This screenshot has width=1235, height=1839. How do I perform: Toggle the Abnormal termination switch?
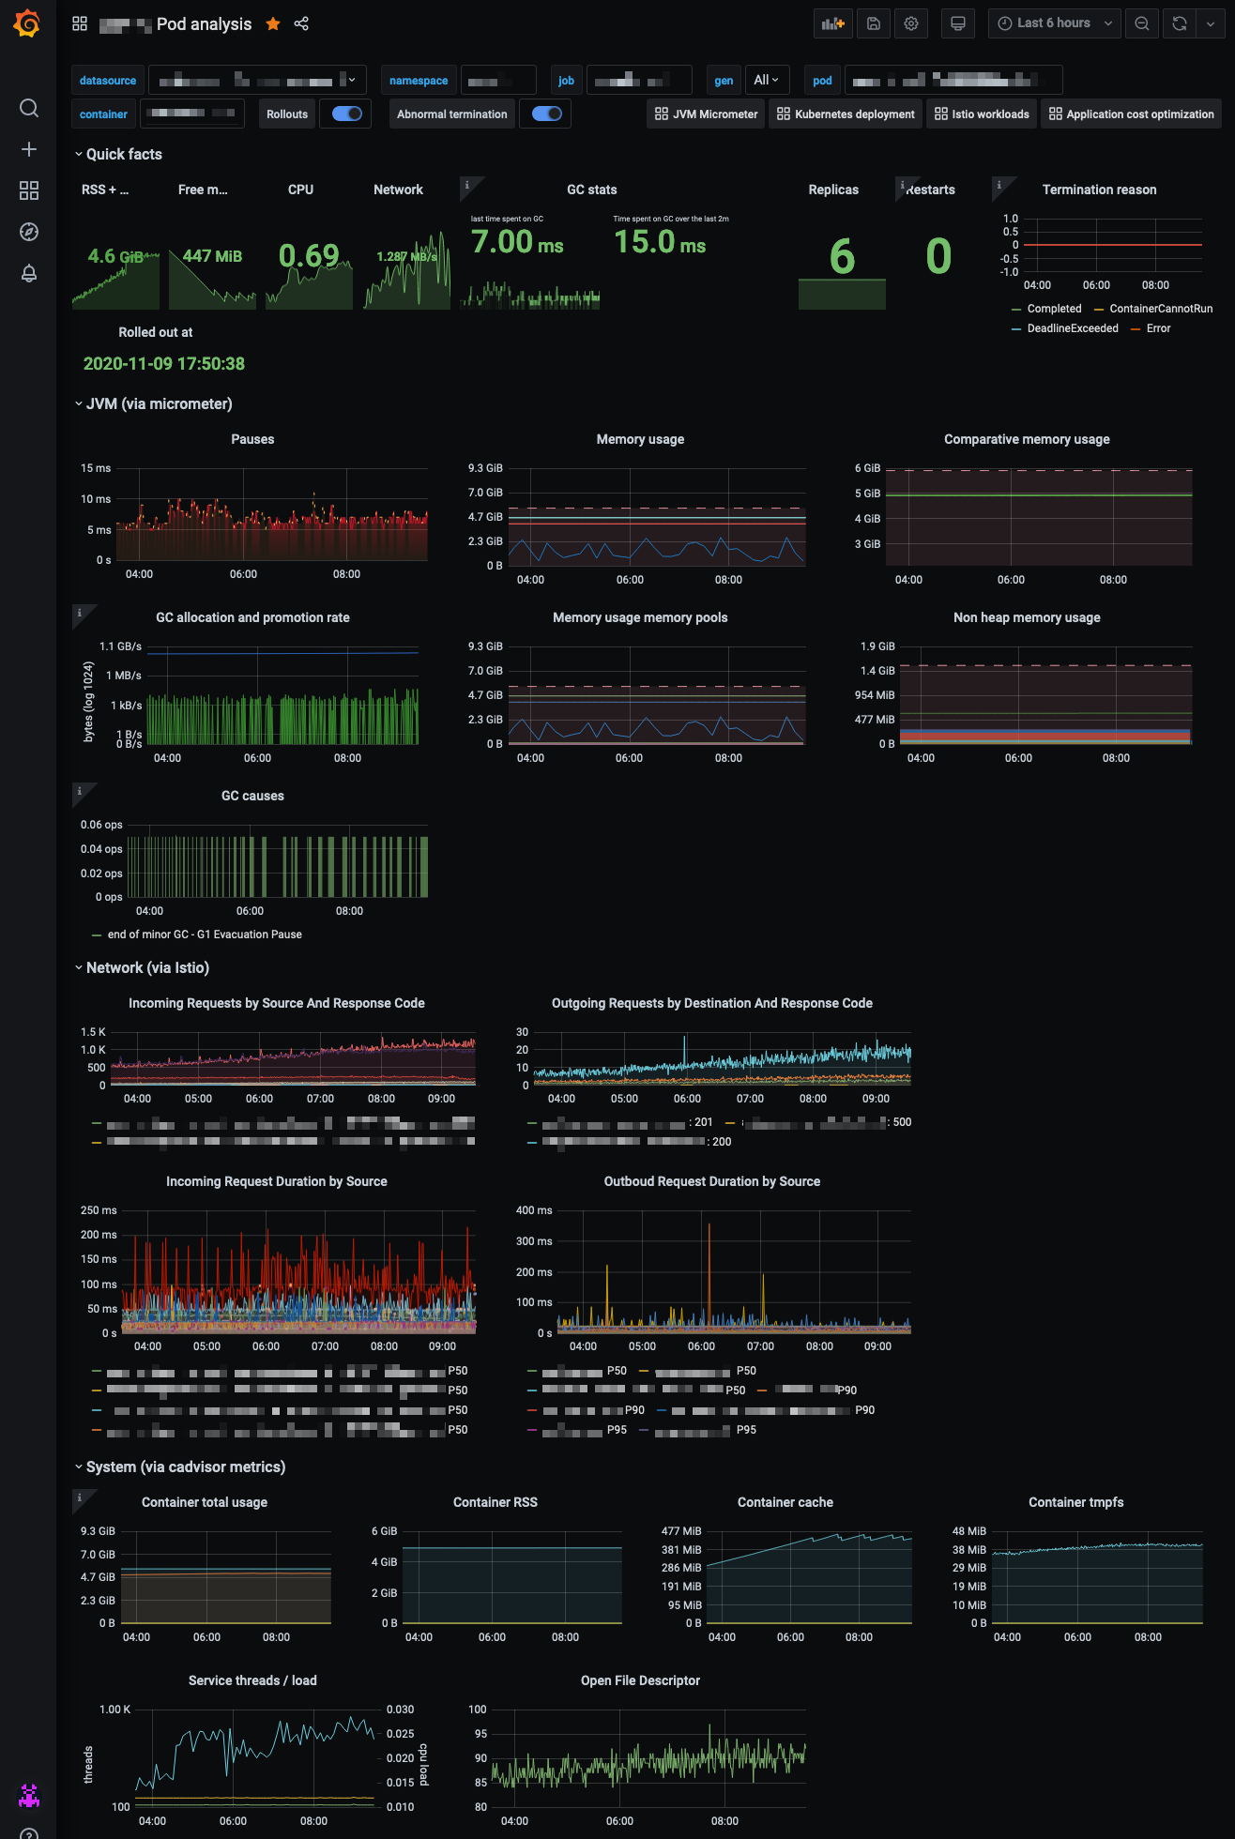click(547, 114)
